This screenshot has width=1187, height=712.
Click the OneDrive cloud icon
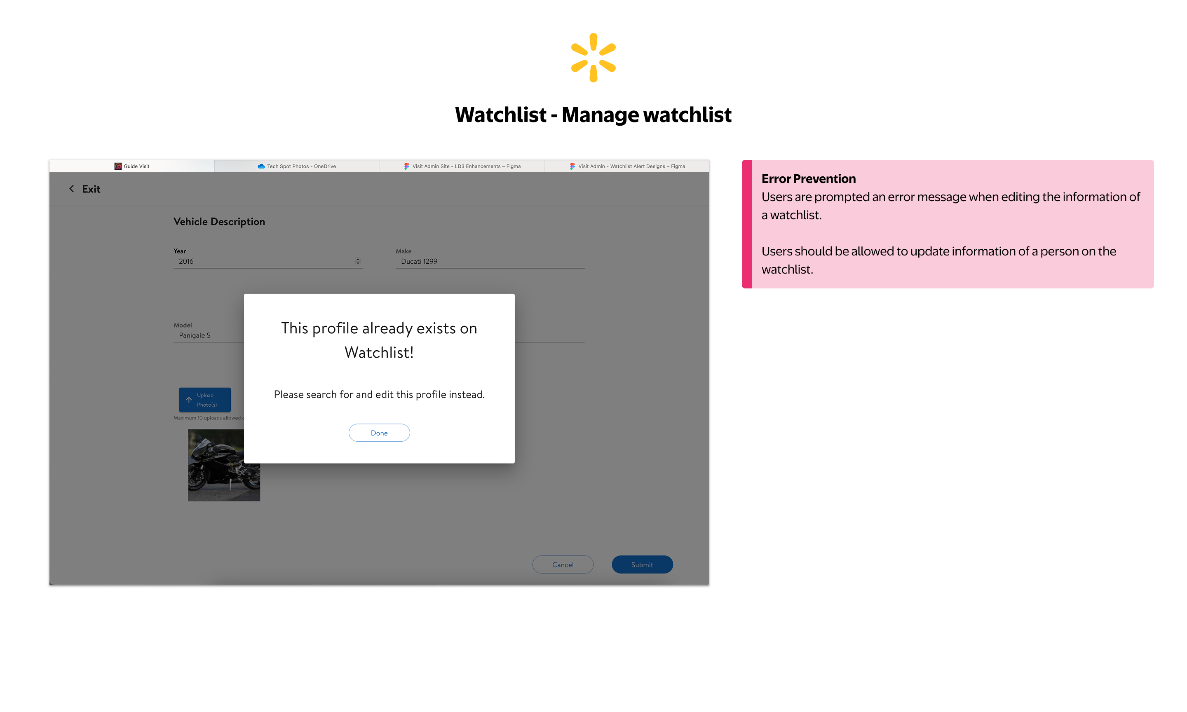[x=261, y=166]
